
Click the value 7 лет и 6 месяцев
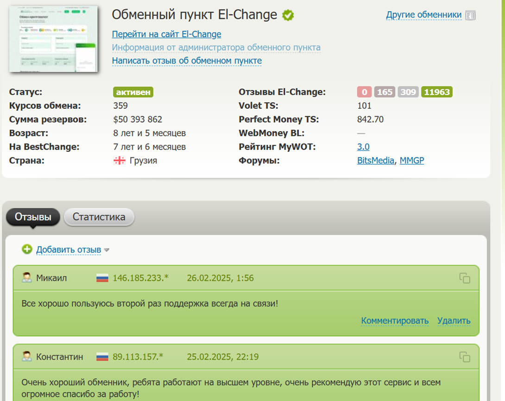150,147
